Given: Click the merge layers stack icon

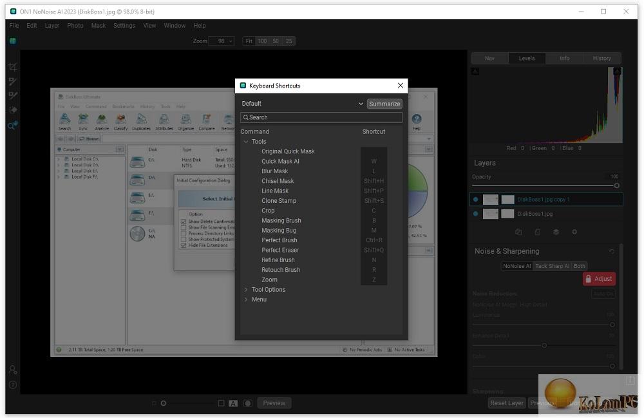Looking at the screenshot, I should click(556, 232).
